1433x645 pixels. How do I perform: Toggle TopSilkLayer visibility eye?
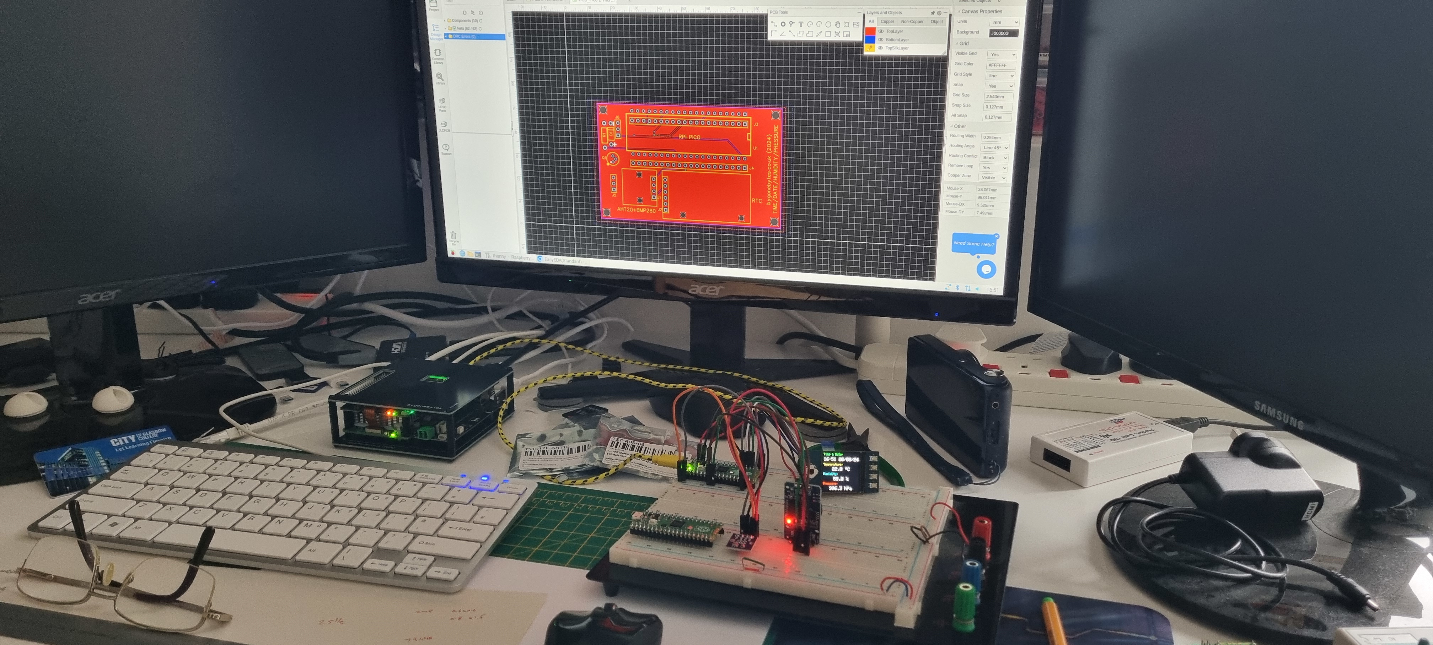pyautogui.click(x=880, y=48)
